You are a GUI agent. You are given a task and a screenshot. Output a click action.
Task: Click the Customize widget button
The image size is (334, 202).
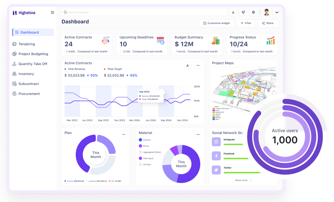point(216,23)
